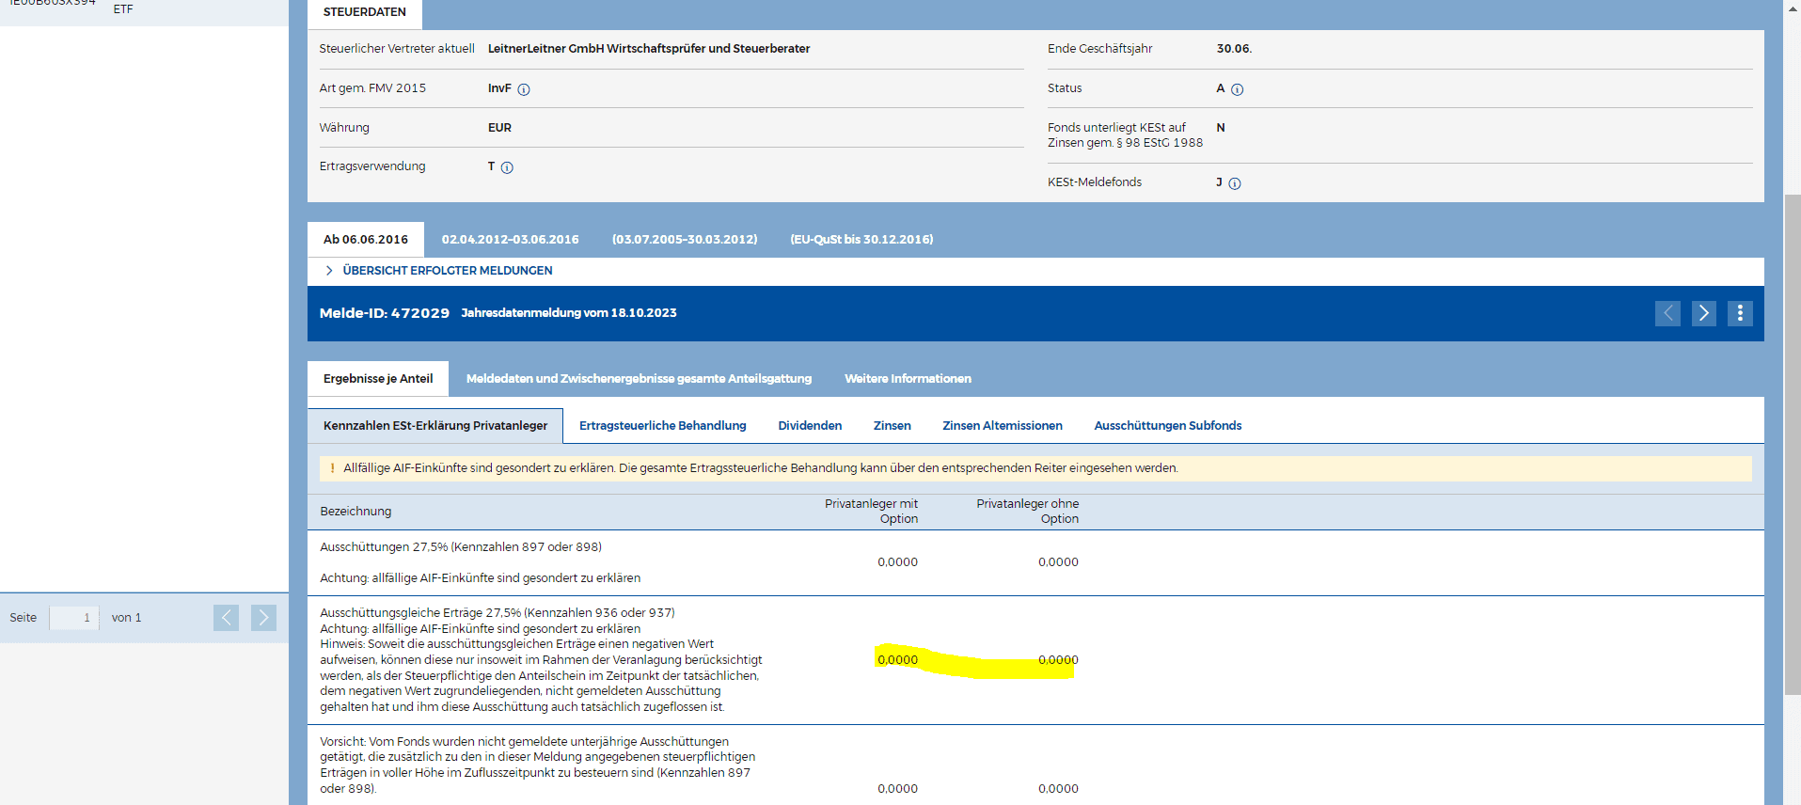Expand Übersicht erfolgter Meldungen
Image resolution: width=1801 pixels, height=805 pixels.
[x=438, y=271]
